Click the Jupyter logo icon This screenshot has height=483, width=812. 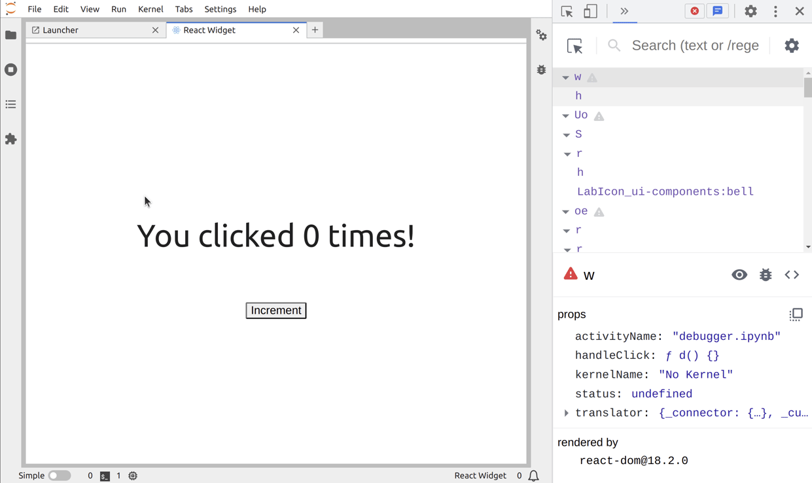coord(10,8)
